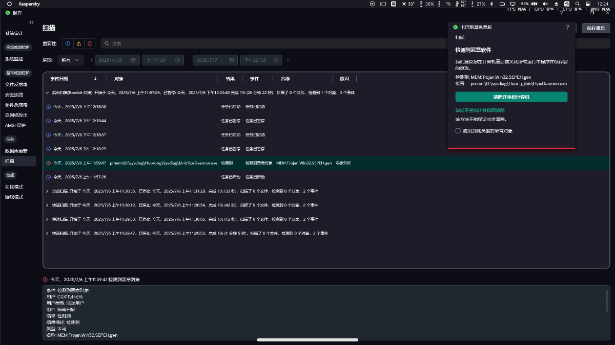Click info icon of event at 下午12:18:37
This screenshot has height=345, width=615.
49,135
